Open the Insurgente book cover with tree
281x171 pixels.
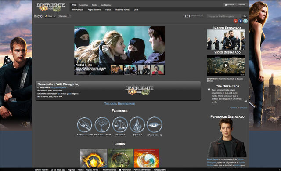(120, 158)
